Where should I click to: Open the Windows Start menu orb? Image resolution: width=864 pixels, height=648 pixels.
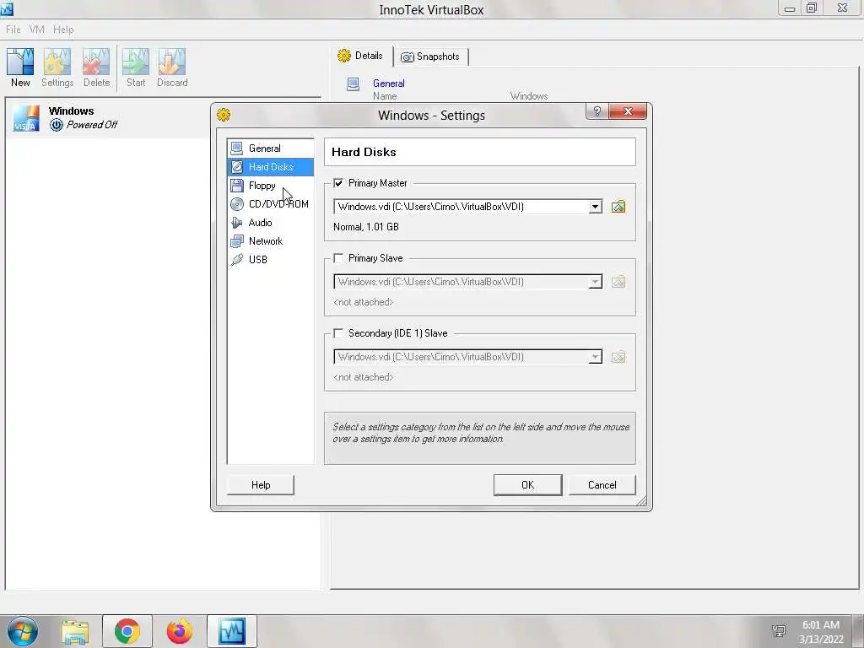23,631
